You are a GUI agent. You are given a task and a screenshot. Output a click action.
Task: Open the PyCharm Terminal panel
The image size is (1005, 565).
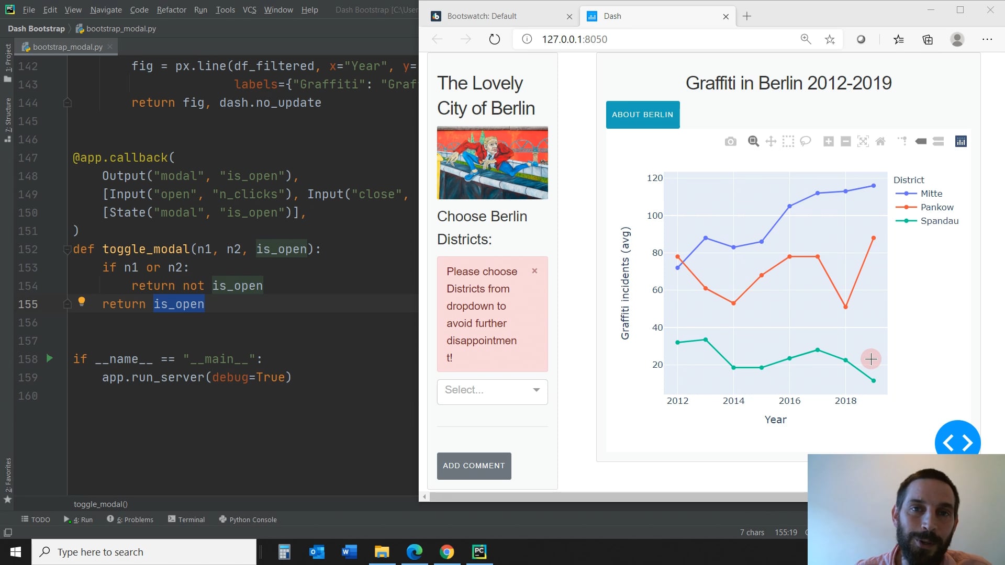[186, 519]
